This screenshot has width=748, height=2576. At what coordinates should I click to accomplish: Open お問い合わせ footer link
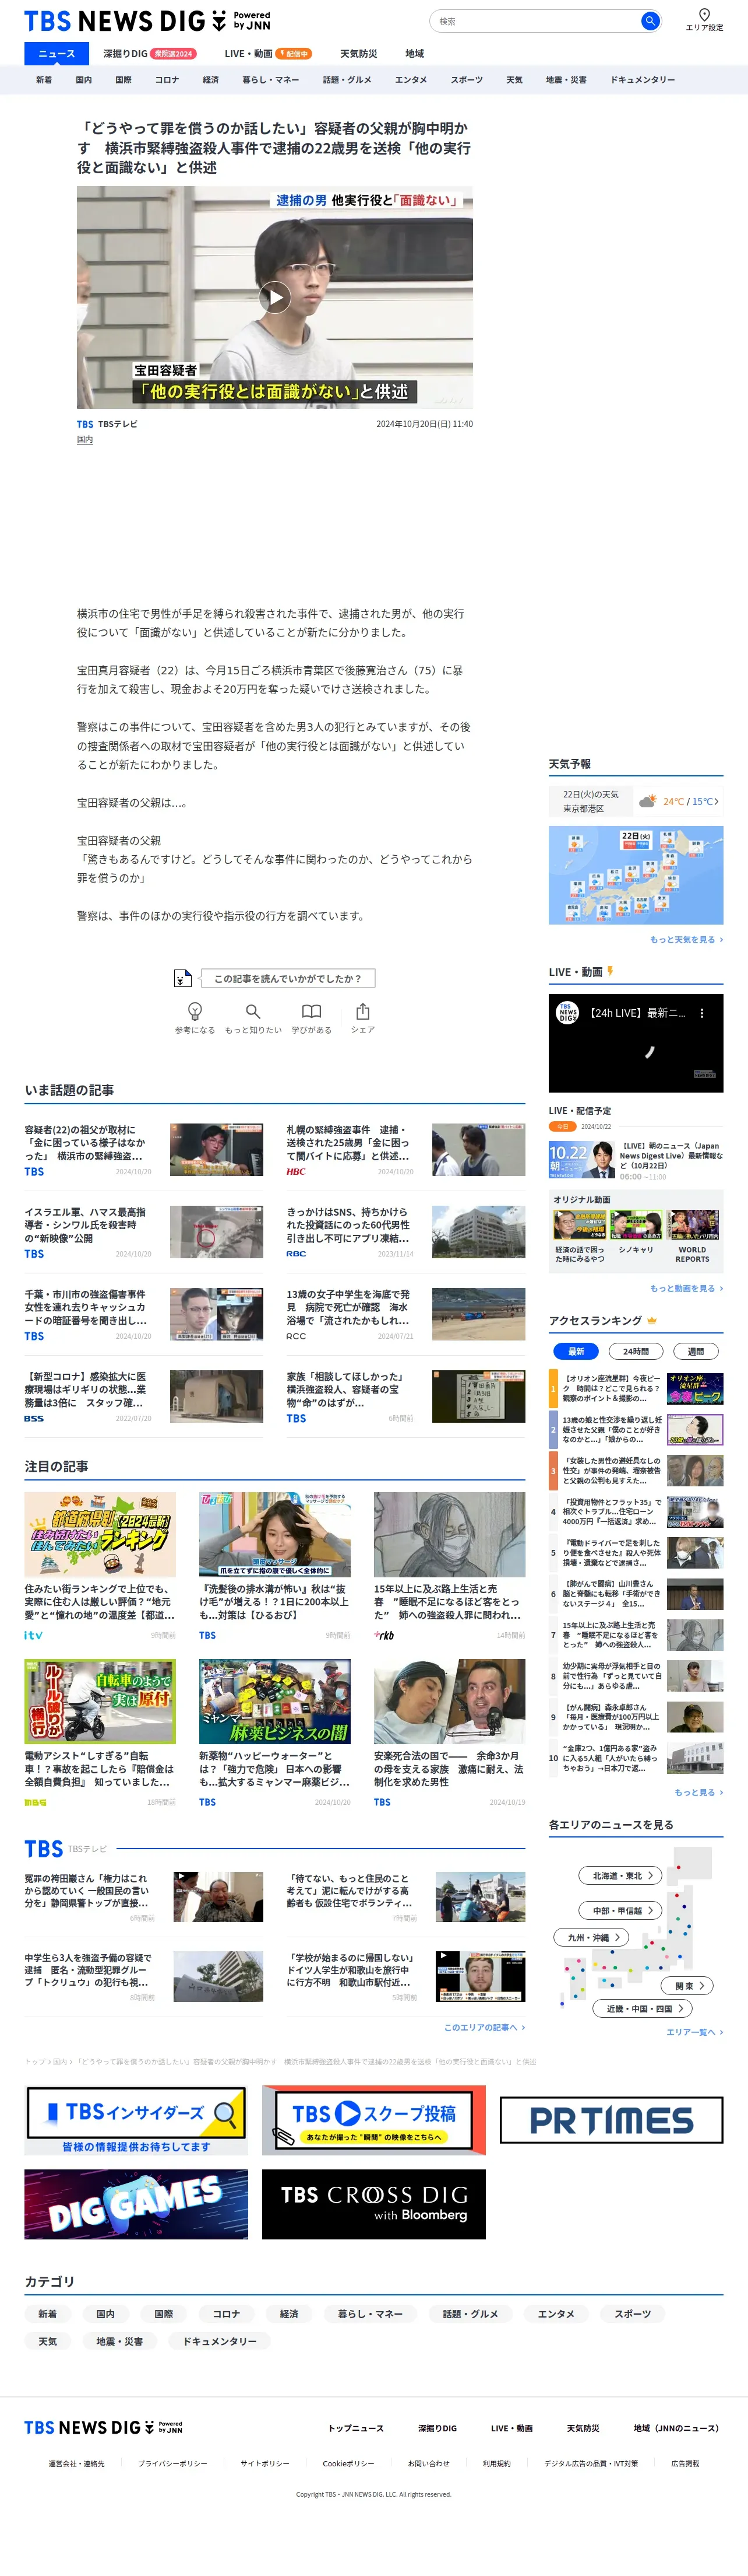tap(428, 2463)
